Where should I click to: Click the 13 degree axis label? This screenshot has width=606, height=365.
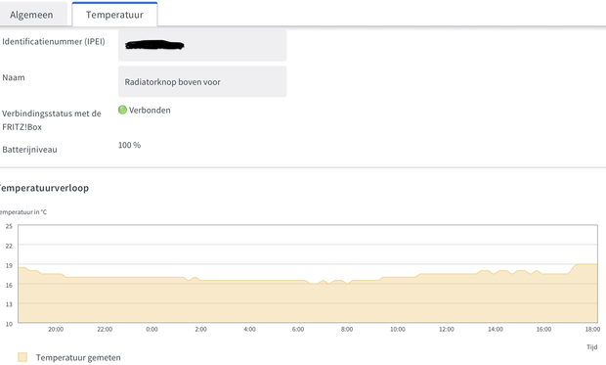[x=9, y=304]
